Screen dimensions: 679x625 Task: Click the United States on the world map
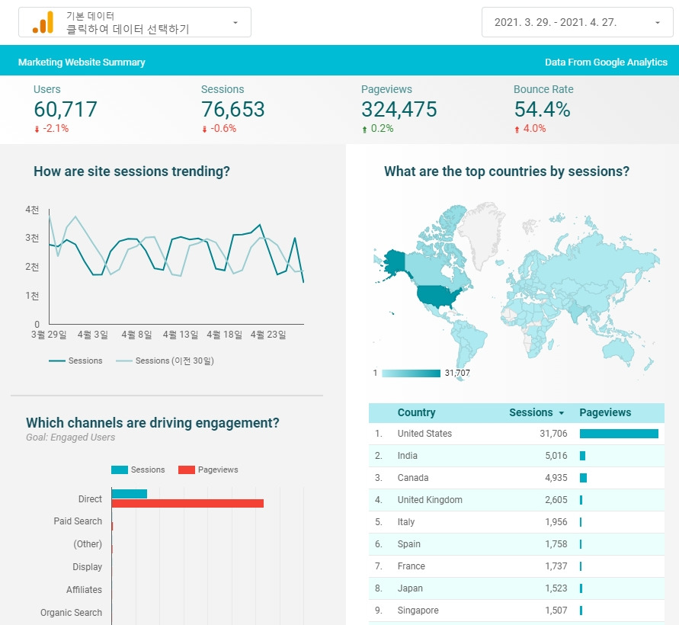437,296
